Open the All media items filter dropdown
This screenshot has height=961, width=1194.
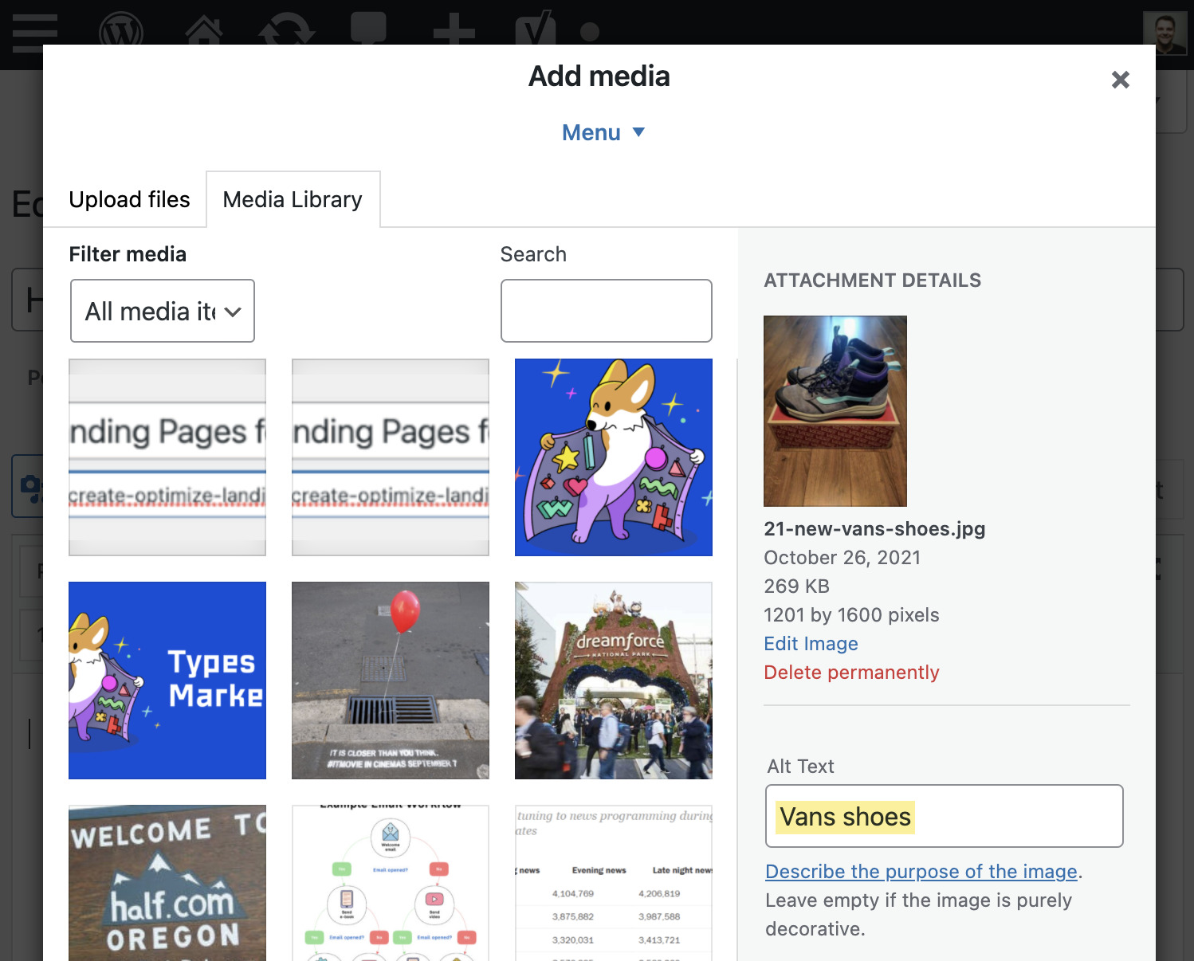(x=162, y=311)
